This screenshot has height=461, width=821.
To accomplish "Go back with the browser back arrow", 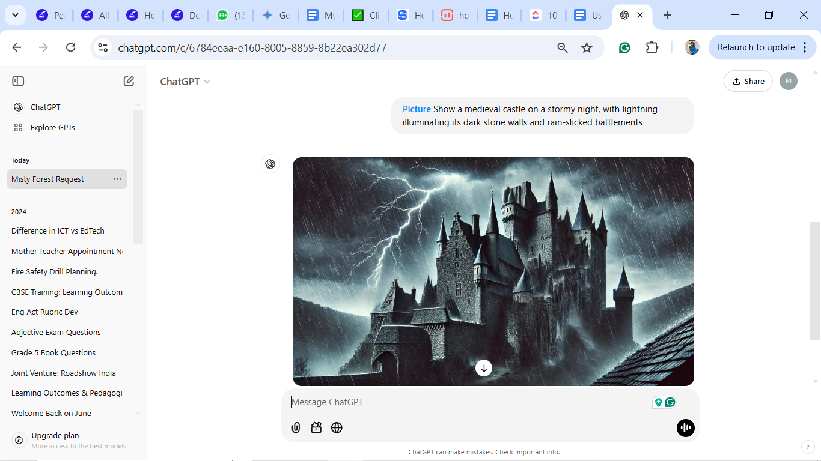I will pos(17,47).
